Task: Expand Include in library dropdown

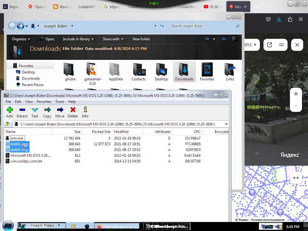Action: coord(78,39)
